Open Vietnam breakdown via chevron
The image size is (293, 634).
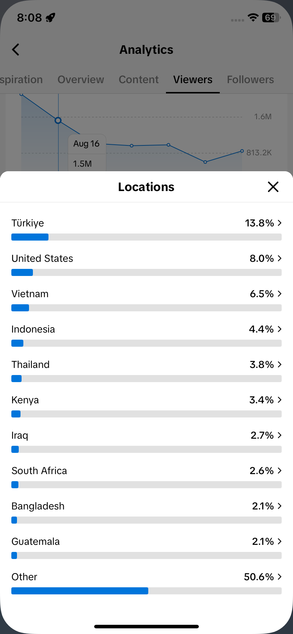click(280, 294)
